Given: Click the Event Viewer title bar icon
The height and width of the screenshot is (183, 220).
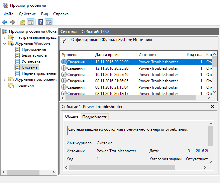Looking at the screenshot, I should click(6, 5).
